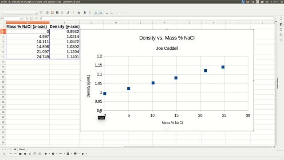Expand the Block Arrows dropdown arrow
This screenshot has height=160, width=284.
pos(64,154)
